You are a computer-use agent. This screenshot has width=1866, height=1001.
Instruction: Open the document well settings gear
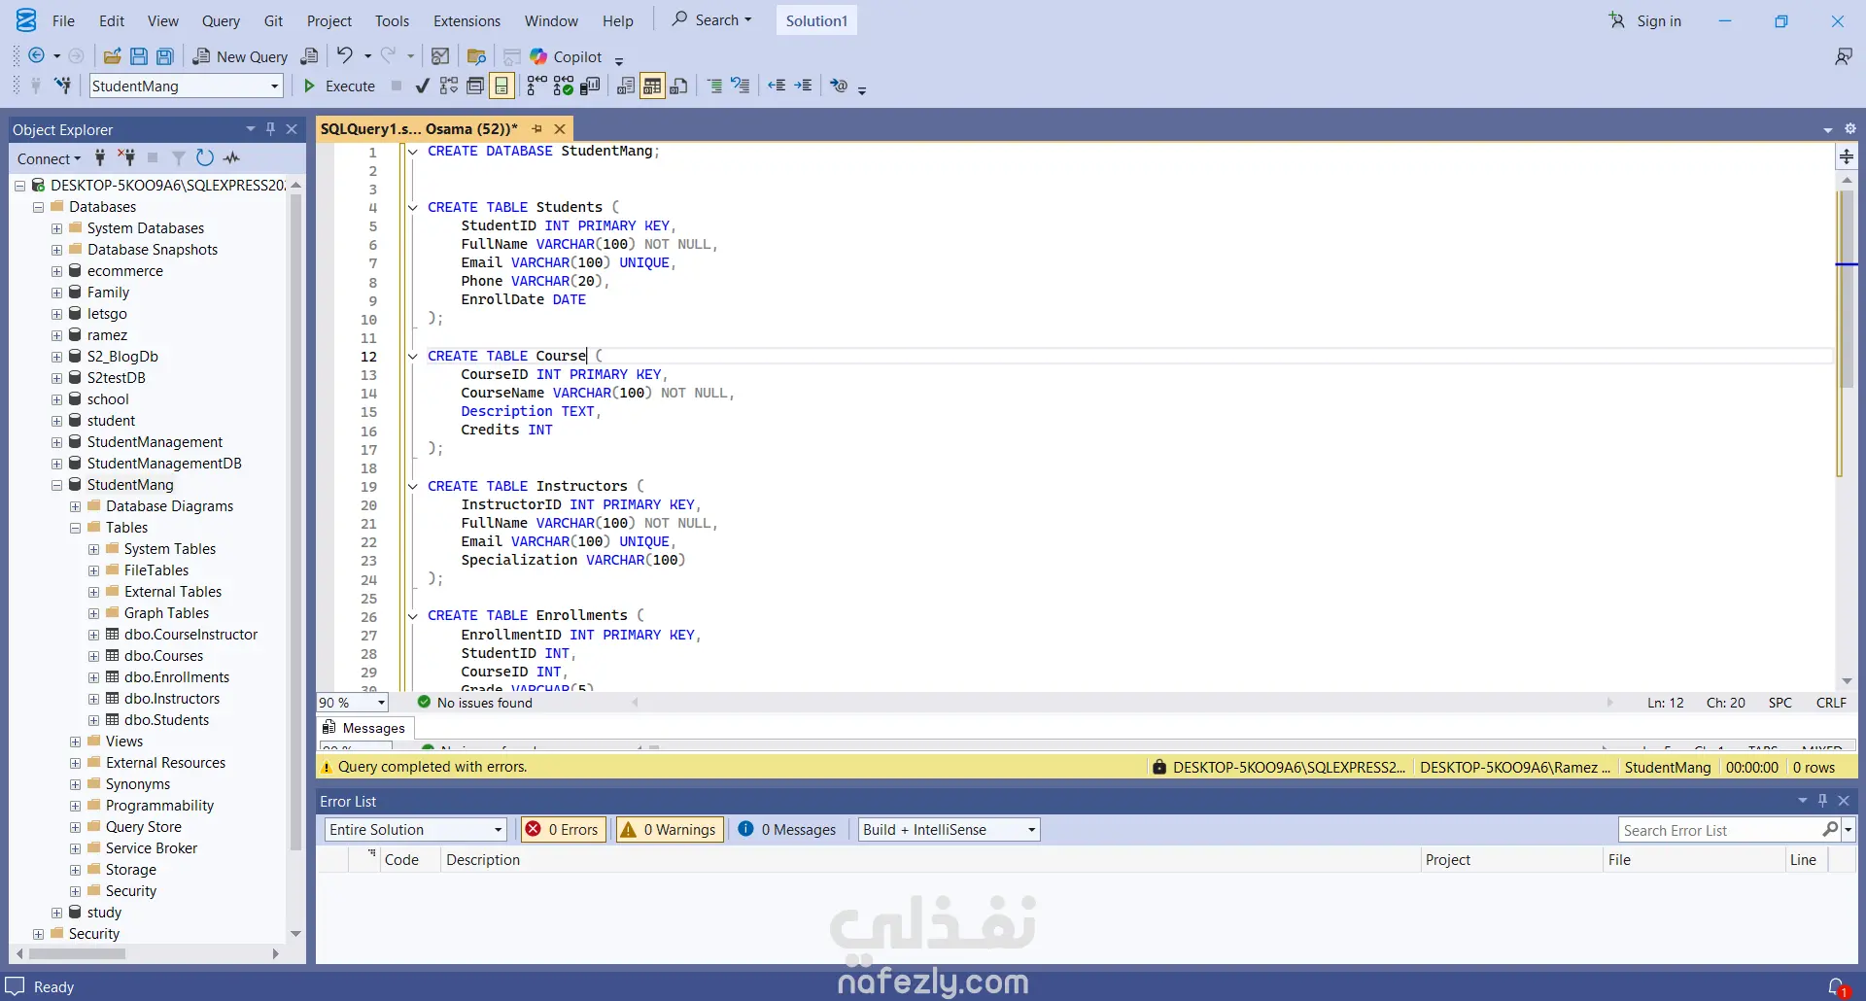point(1849,128)
